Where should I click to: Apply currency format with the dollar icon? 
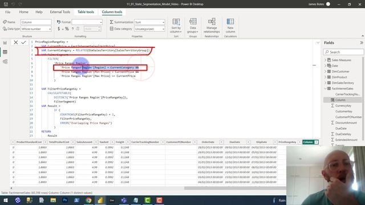[59, 28]
